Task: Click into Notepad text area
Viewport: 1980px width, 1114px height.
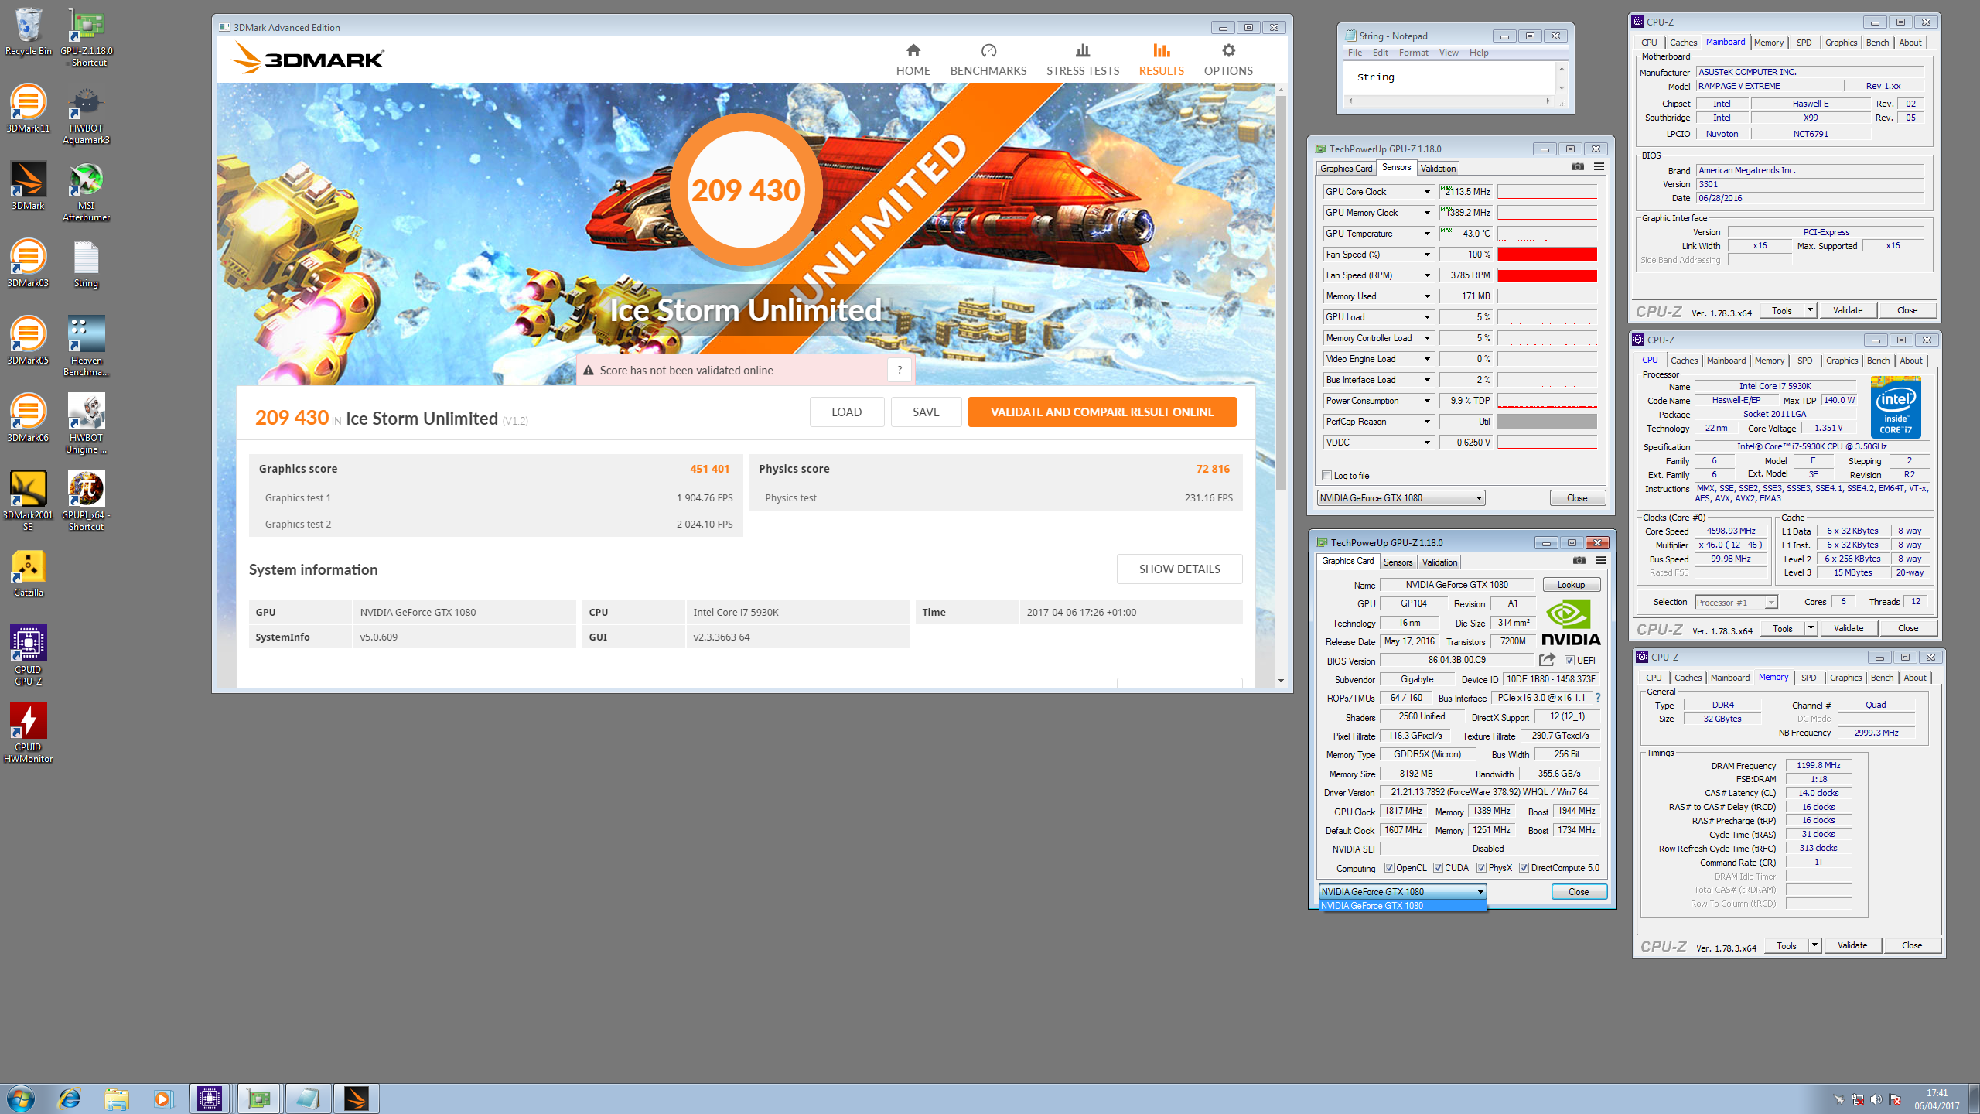Action: point(1449,77)
